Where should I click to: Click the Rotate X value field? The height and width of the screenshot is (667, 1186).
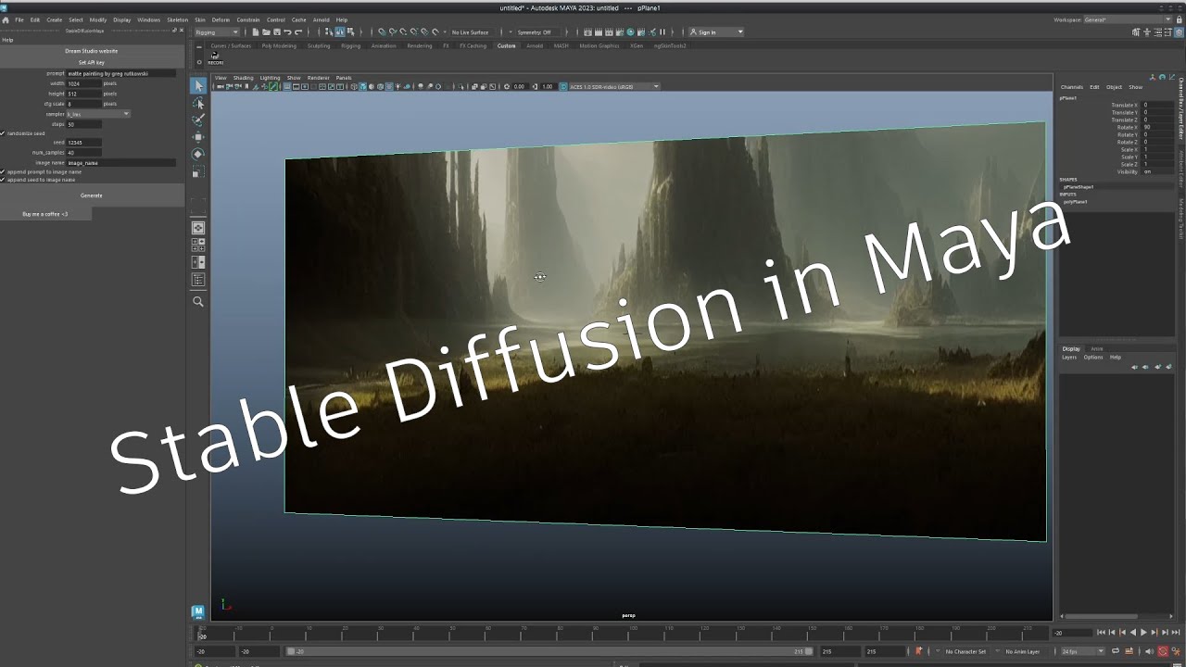(1157, 127)
